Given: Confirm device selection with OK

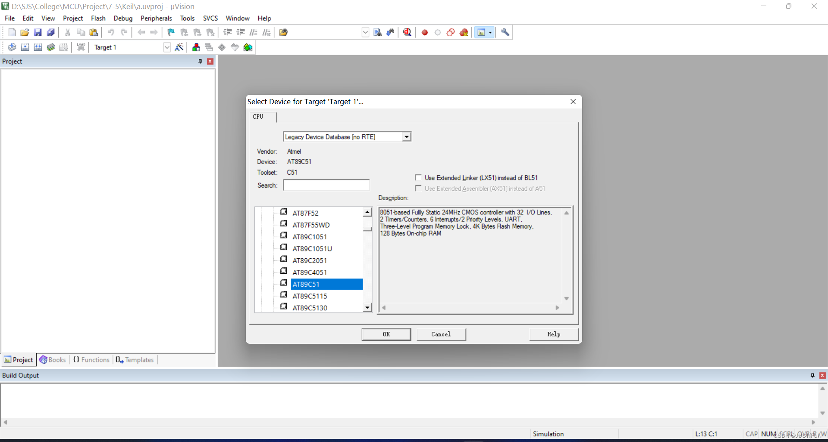Looking at the screenshot, I should click(386, 334).
